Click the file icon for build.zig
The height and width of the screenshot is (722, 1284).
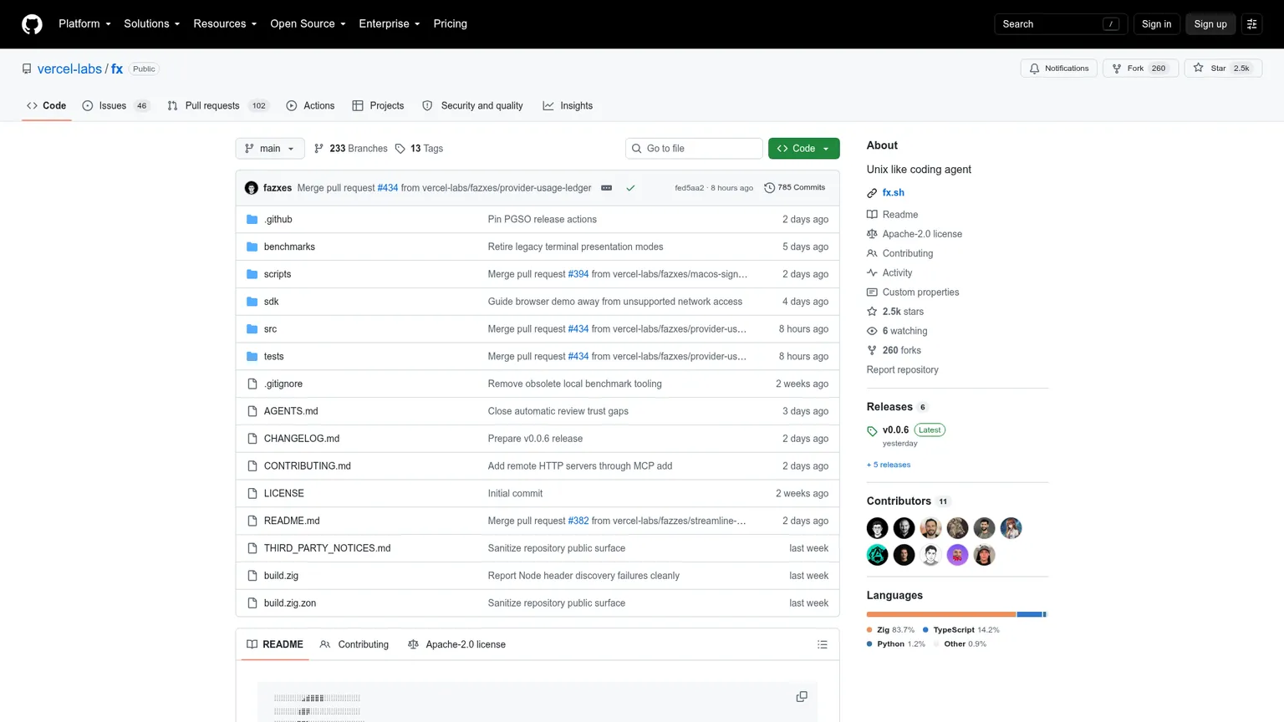[x=252, y=576]
